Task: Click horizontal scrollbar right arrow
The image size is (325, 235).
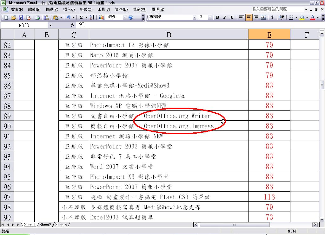Action: click(315, 225)
